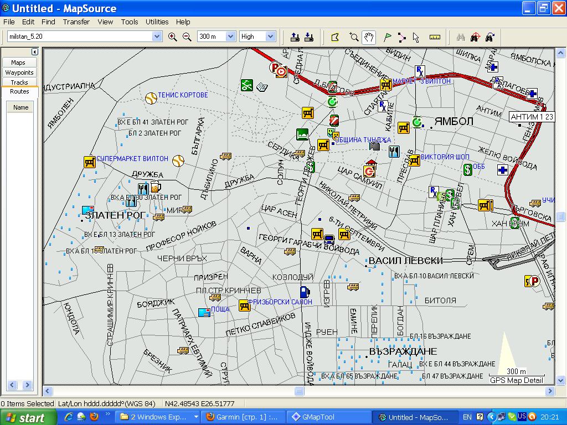Open the Utilities menu

coord(157,22)
